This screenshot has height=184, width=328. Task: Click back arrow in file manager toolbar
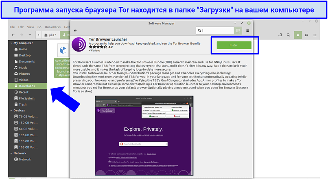pos(13,35)
